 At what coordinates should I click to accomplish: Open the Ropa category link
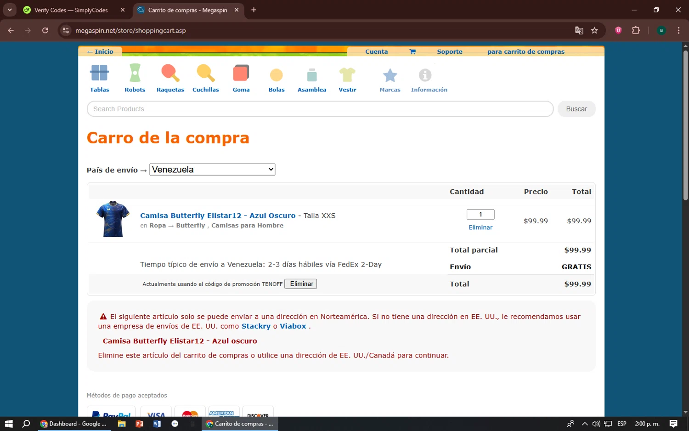[x=158, y=226]
